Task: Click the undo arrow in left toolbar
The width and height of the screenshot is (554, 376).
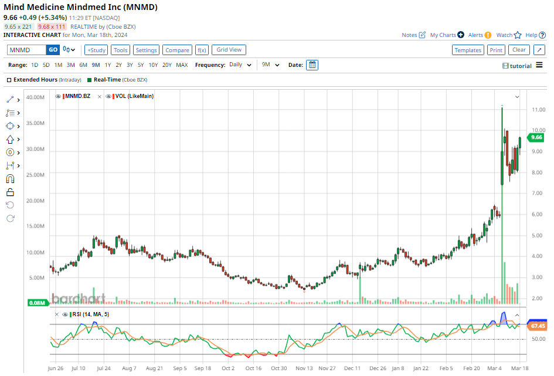Action: [x=10, y=205]
